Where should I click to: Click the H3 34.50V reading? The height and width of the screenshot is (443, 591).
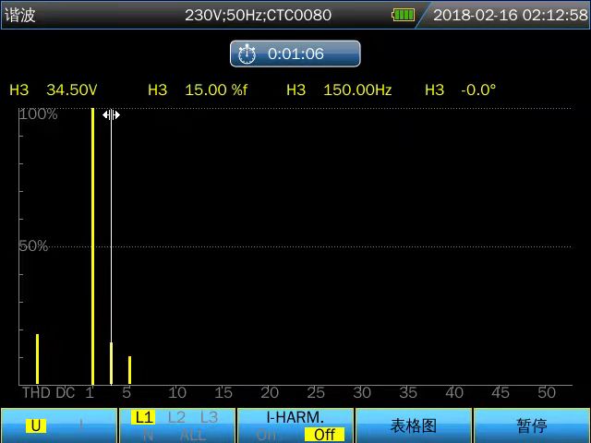54,90
